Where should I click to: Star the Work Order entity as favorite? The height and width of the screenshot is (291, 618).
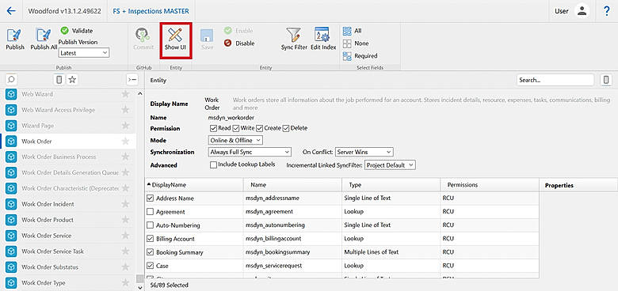pyautogui.click(x=125, y=142)
